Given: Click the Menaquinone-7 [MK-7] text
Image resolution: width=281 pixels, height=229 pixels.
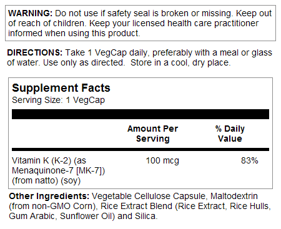Looking at the screenshot, I should coord(58,171).
